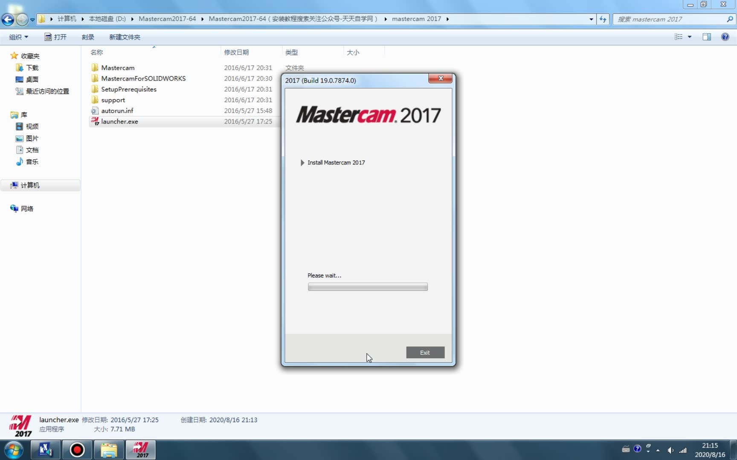Click the Exit button in installer

425,352
